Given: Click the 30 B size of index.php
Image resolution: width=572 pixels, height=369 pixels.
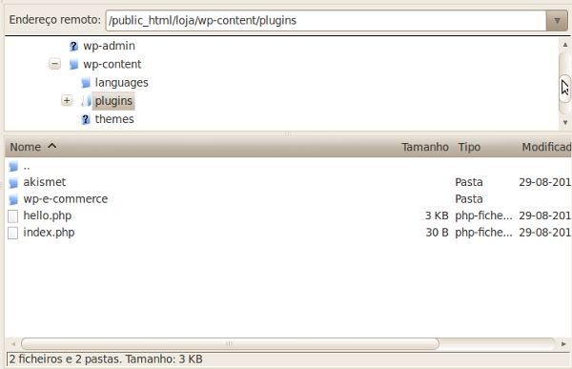Looking at the screenshot, I should 437,233.
